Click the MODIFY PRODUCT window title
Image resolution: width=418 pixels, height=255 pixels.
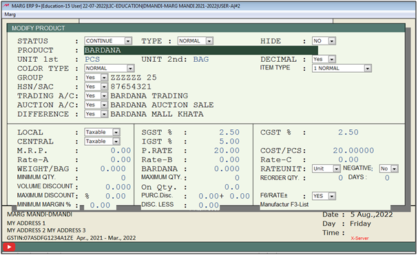[39, 28]
